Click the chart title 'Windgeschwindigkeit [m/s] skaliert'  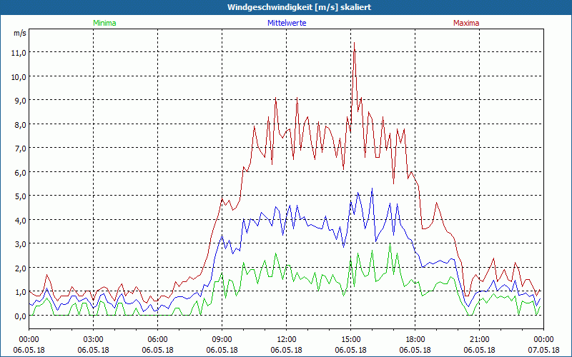pos(299,7)
